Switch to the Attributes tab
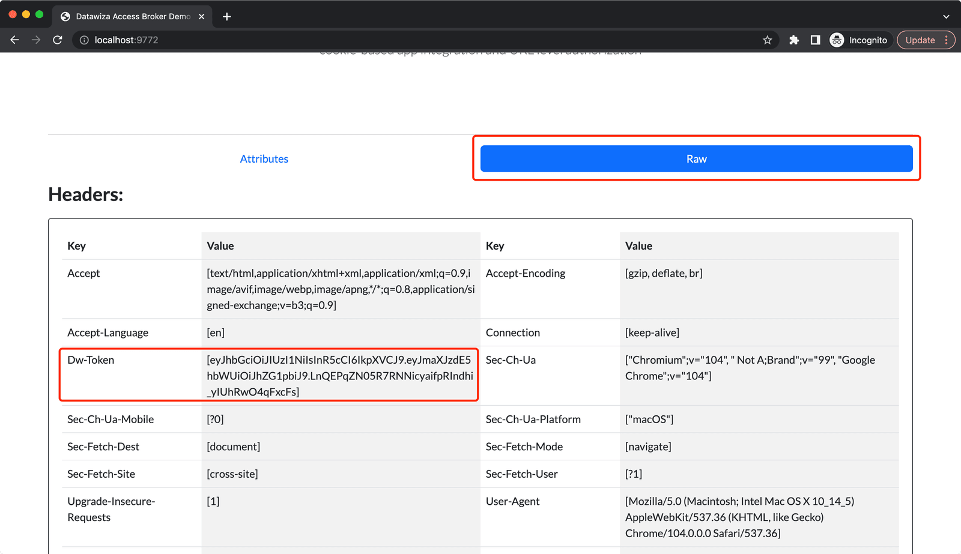The height and width of the screenshot is (554, 961). [x=264, y=159]
